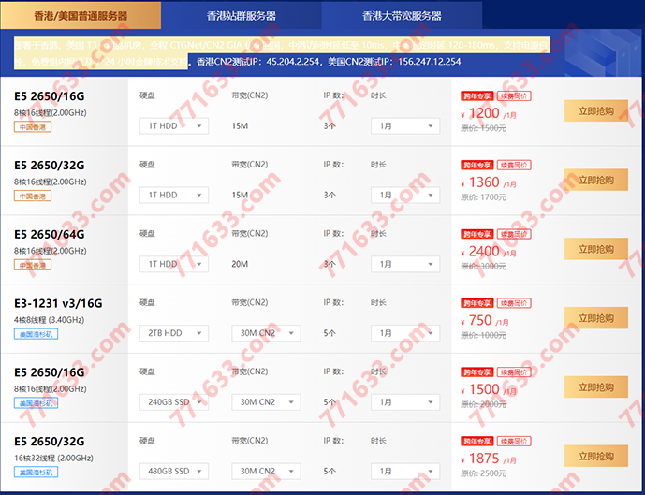This screenshot has width=645, height=495.
Task: Click the ¥1360 /1月 price
Action: 489,182
